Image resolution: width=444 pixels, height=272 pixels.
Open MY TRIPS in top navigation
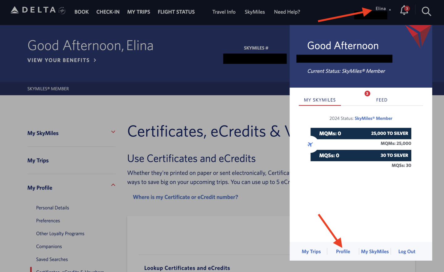[x=139, y=12]
